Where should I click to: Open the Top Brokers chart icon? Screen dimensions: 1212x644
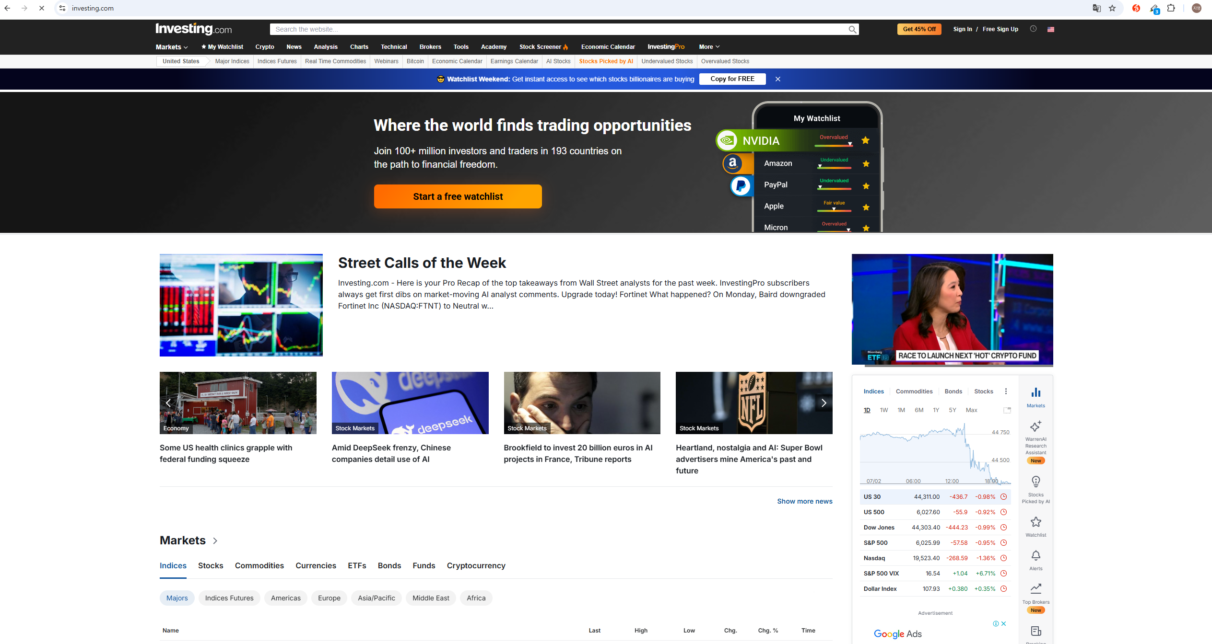(x=1036, y=588)
